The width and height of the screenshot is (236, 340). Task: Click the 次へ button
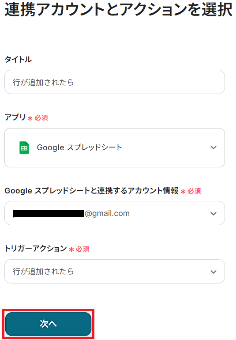click(x=48, y=324)
